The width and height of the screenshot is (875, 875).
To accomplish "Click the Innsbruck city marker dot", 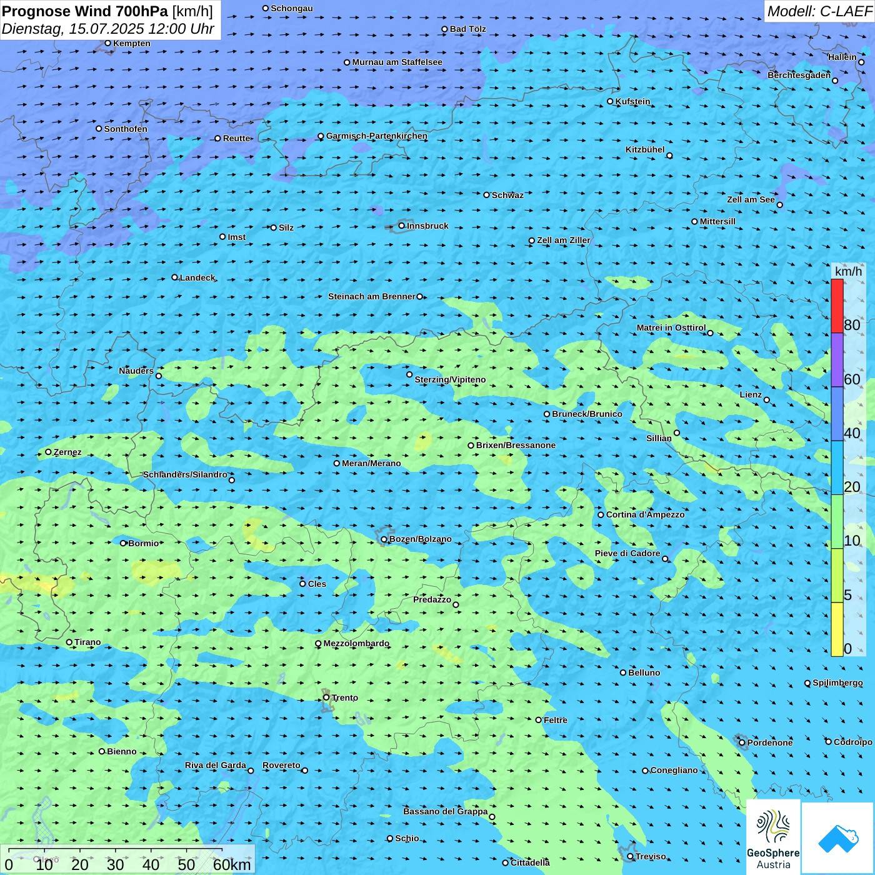I will 402,226.
